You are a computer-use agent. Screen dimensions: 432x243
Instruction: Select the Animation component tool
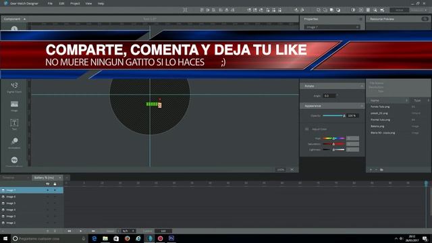pyautogui.click(x=14, y=143)
